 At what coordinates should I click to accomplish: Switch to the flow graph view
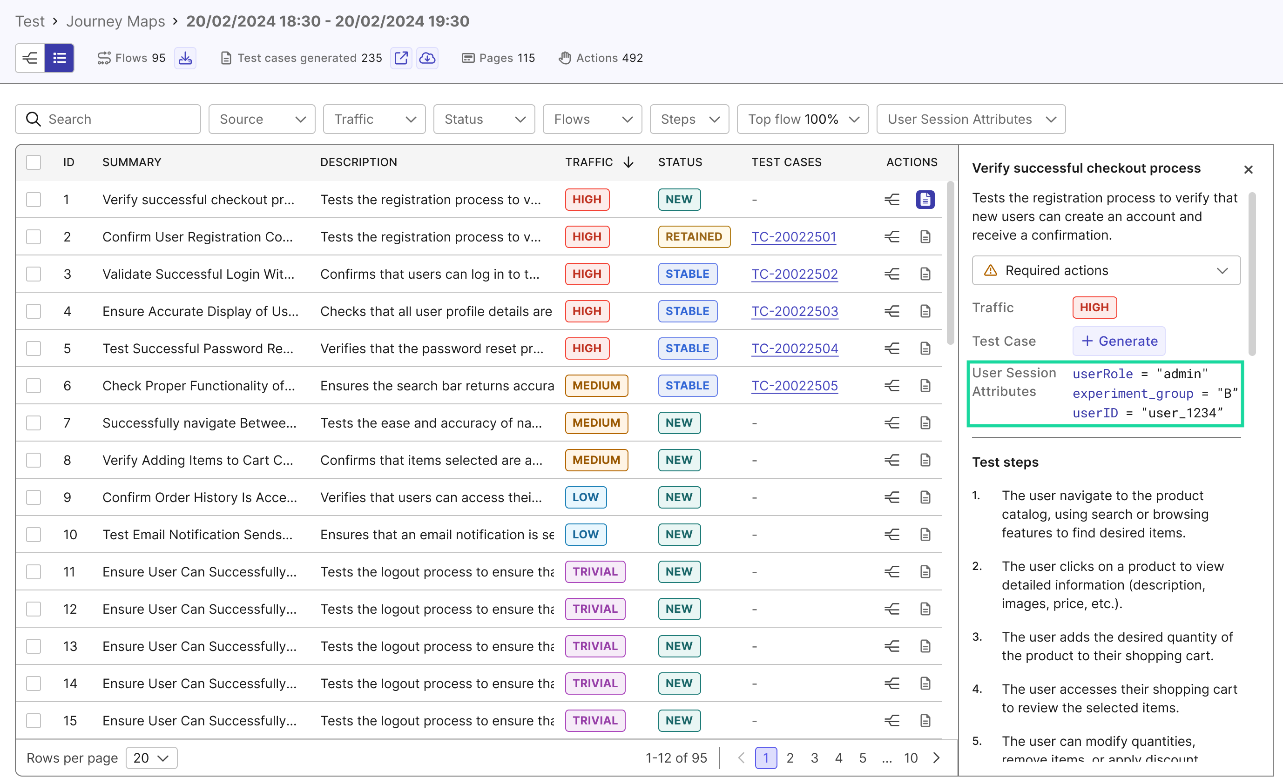click(30, 58)
